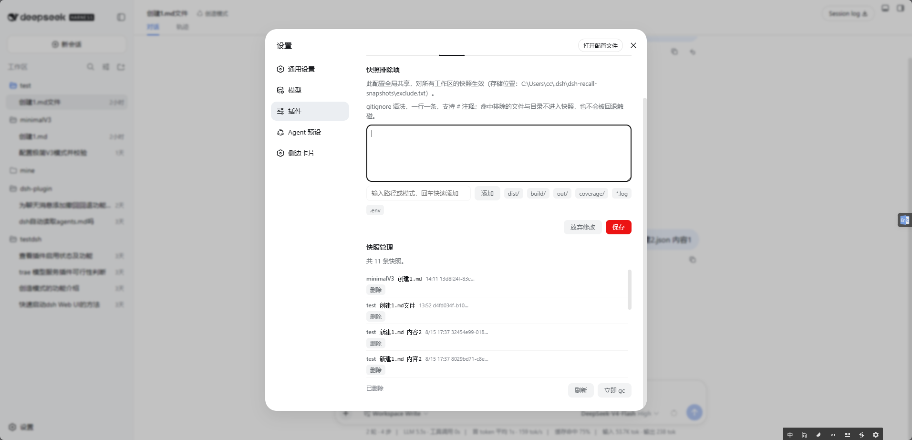912x440 pixels.
Task: Add the build/ preset chip
Action: 538,194
